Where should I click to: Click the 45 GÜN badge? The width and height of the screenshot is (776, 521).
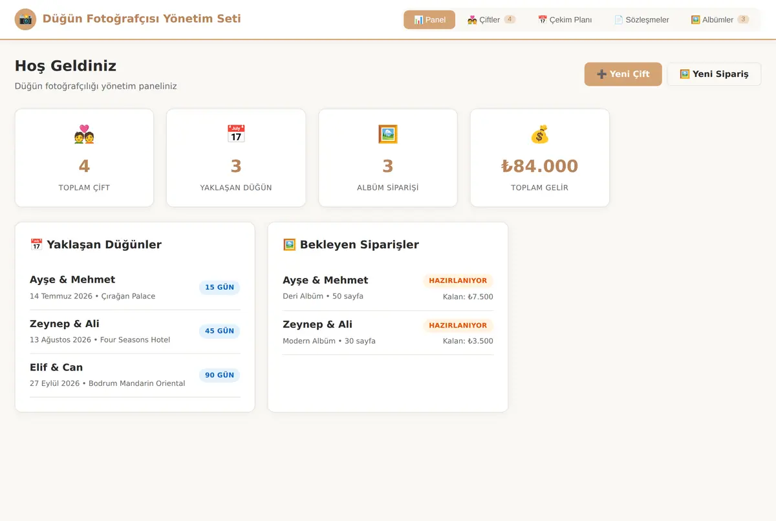click(219, 331)
